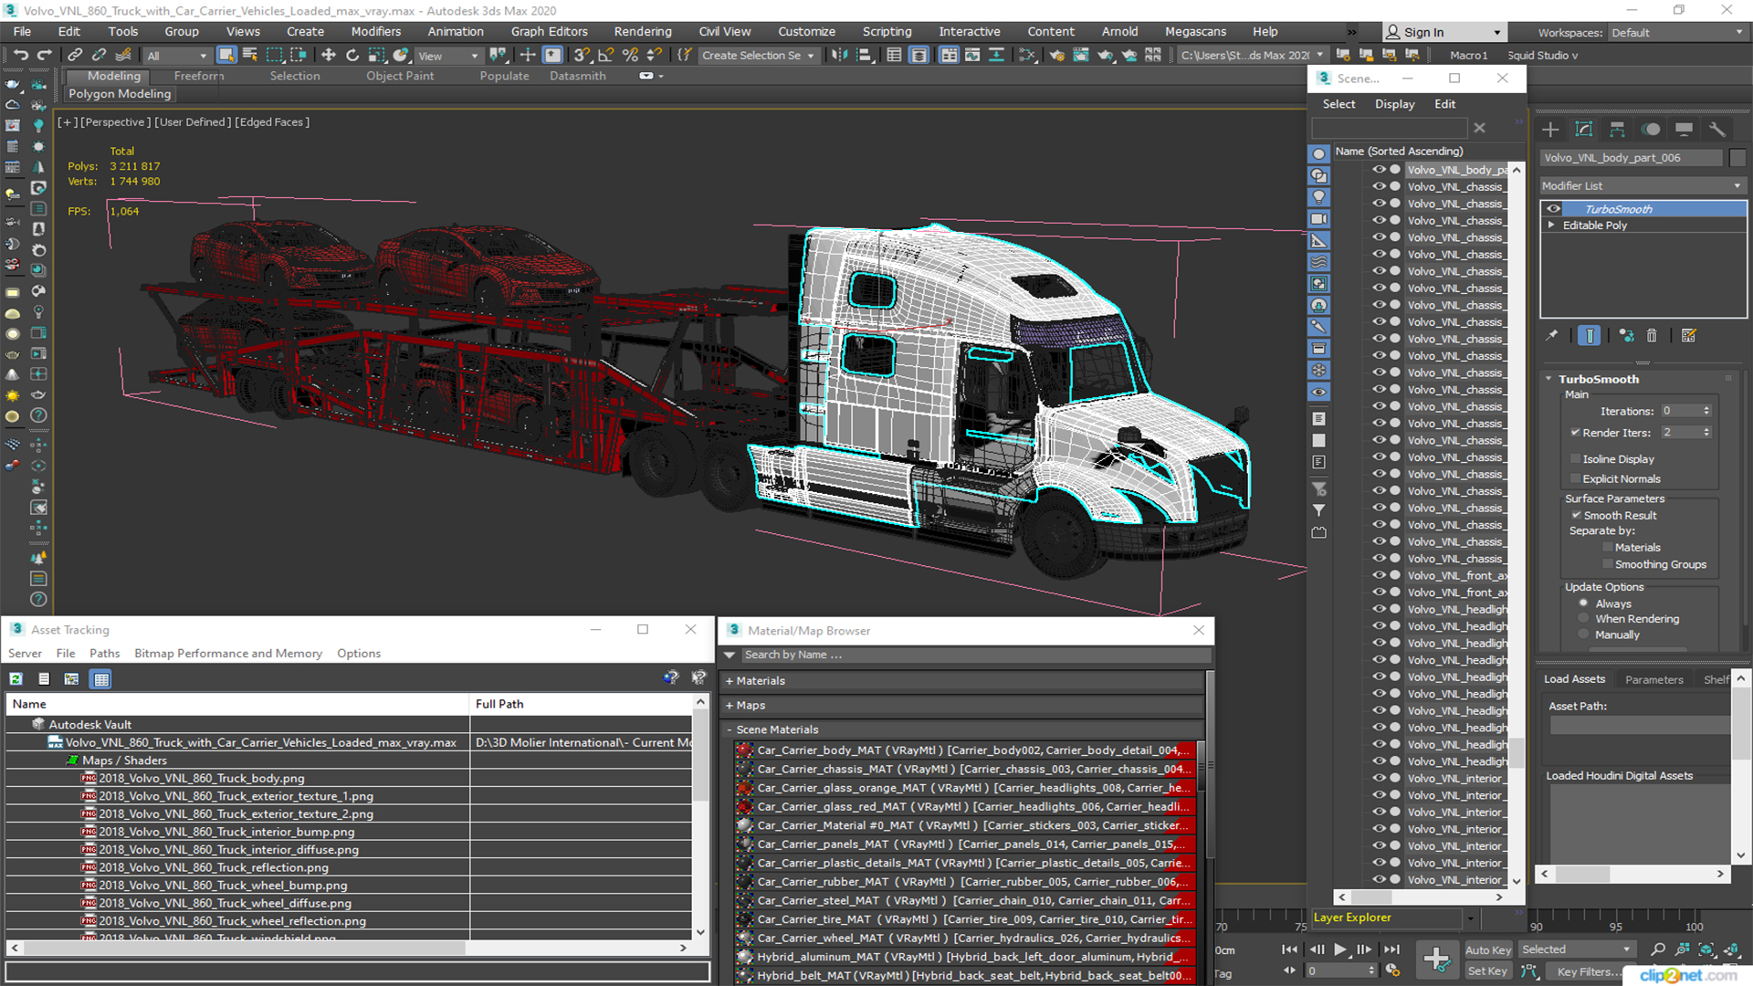Toggle the Angle Snap icon
The height and width of the screenshot is (986, 1753).
click(x=605, y=55)
